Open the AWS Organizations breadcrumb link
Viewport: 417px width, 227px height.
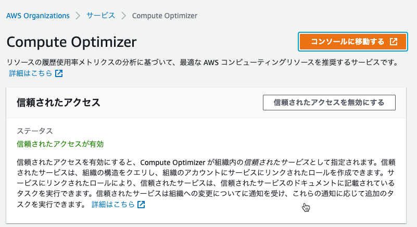click(x=38, y=16)
